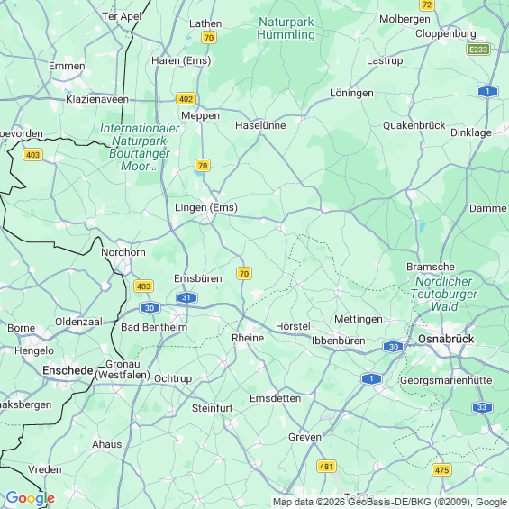Click the E233 route shield near Cloppenburg

coord(478,50)
